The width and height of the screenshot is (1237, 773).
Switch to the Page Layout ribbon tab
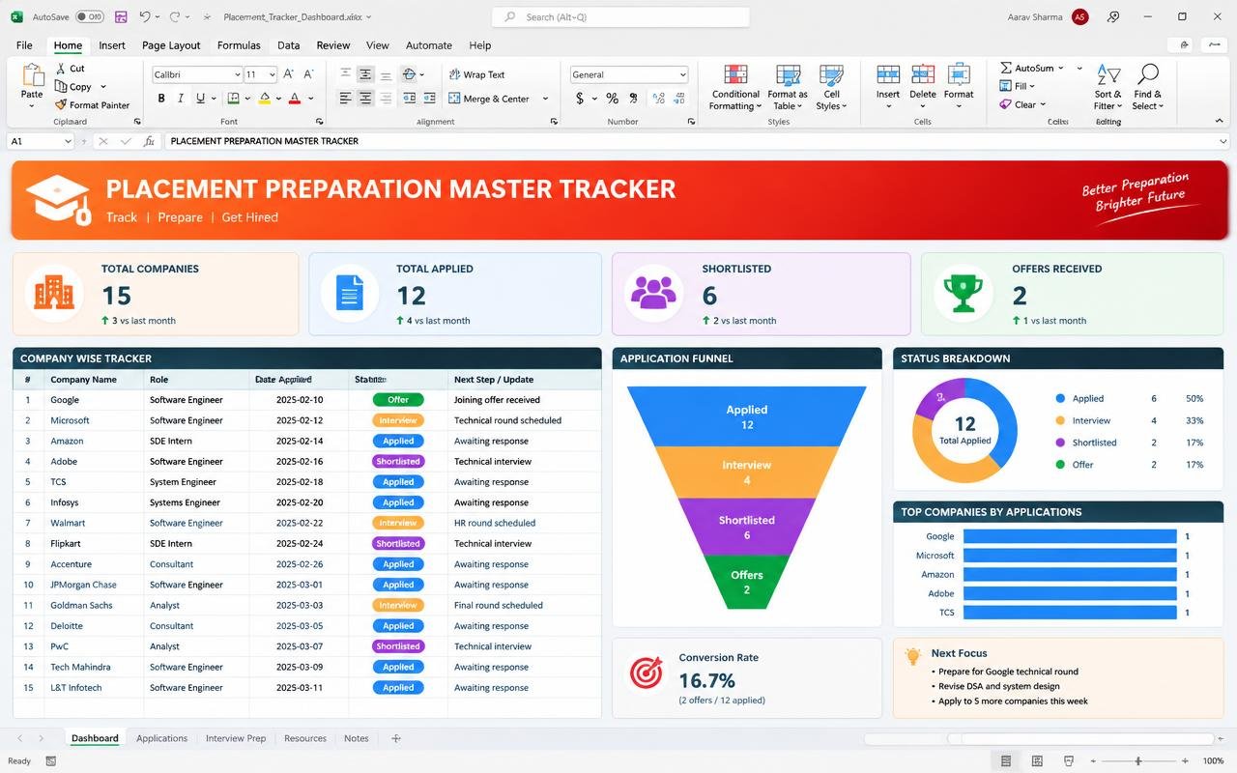pos(171,45)
